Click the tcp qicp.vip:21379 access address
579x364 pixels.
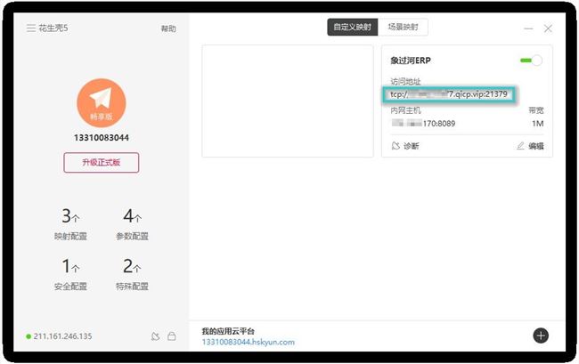449,94
